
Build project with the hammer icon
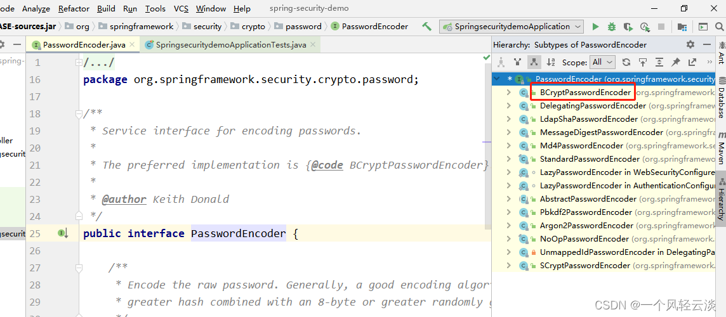click(x=426, y=27)
